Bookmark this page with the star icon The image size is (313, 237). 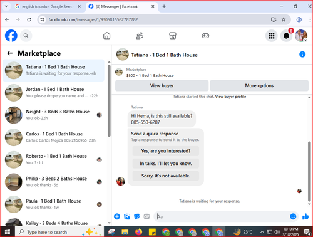pyautogui.click(x=284, y=19)
